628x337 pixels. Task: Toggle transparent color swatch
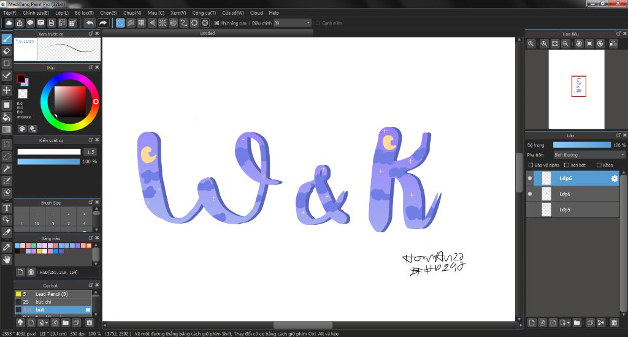click(23, 94)
